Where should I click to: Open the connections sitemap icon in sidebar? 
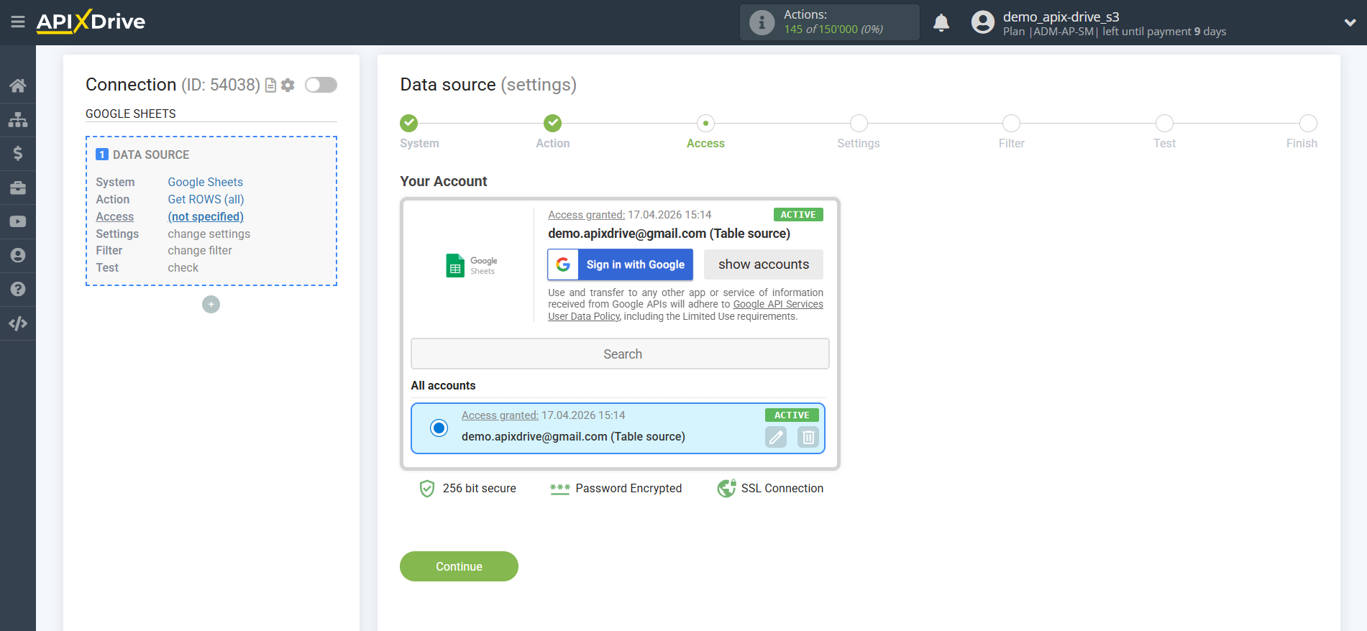[x=18, y=120]
